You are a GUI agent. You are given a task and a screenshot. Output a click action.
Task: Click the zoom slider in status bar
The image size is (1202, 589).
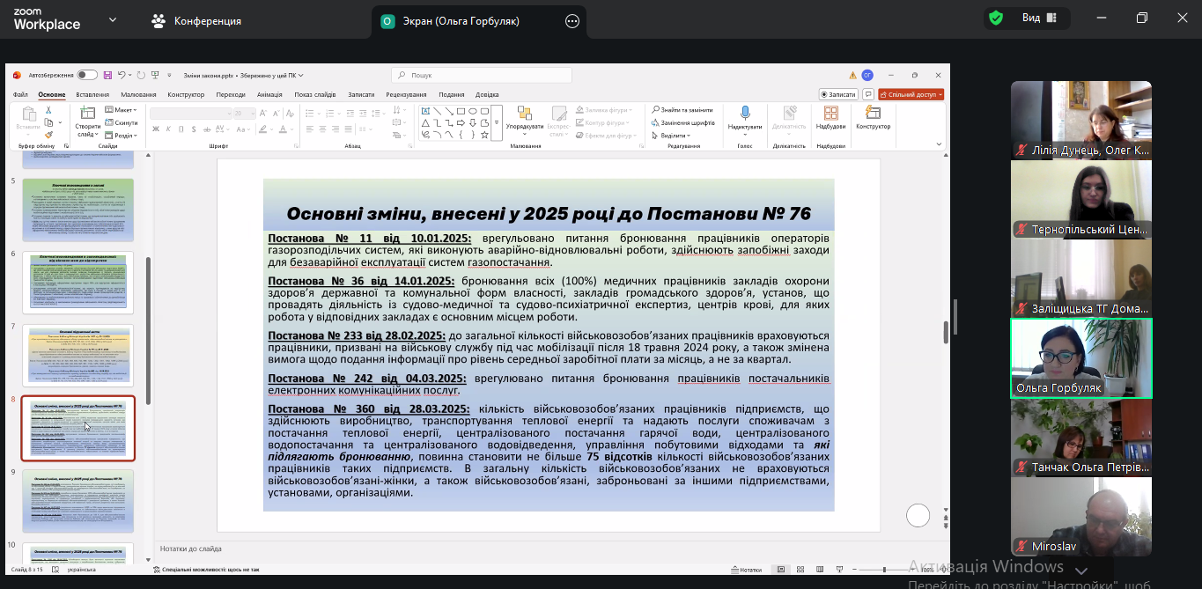click(885, 570)
